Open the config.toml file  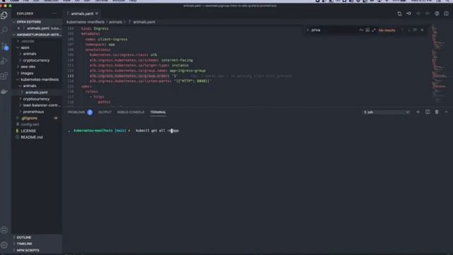tap(37, 125)
